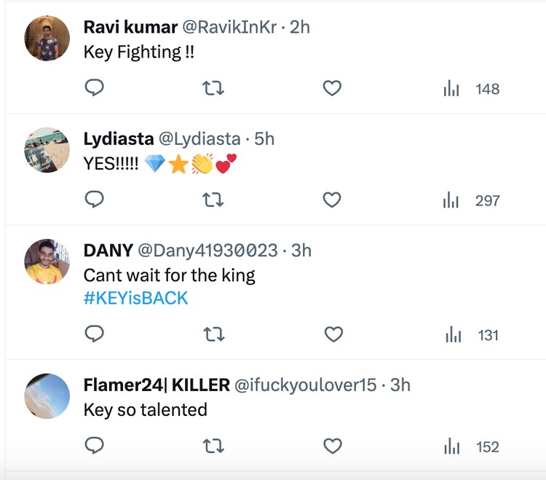546x480 pixels.
Task: Reply to the "Key so talented" tweet
Action: pos(95,446)
